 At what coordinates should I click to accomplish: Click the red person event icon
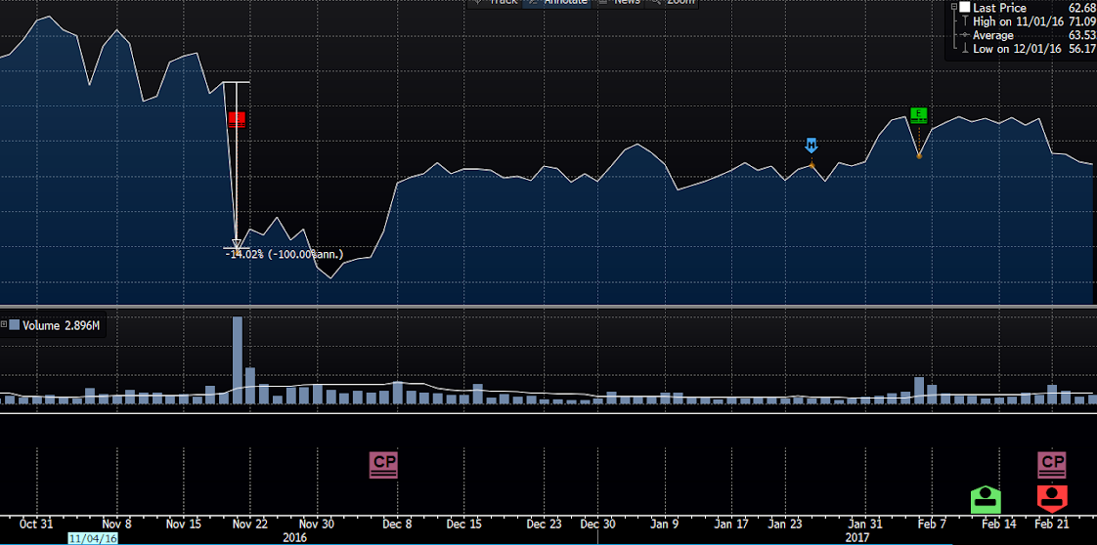point(1051,499)
